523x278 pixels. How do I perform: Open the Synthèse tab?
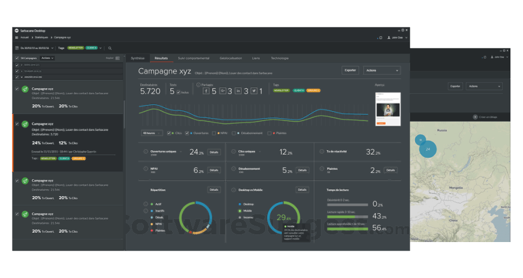[138, 58]
